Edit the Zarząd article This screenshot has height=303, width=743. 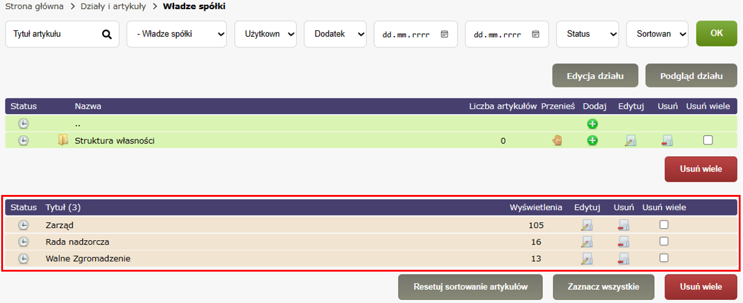click(x=586, y=226)
